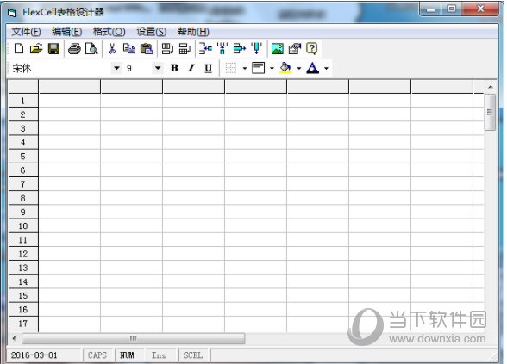Click the vertical scrollbar thumb
This screenshot has height=364, width=507.
click(x=490, y=112)
